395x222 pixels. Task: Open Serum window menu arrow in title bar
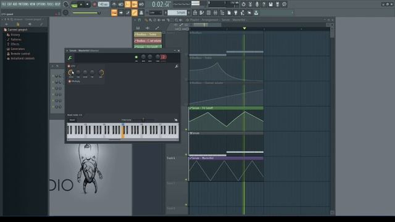pos(67,51)
